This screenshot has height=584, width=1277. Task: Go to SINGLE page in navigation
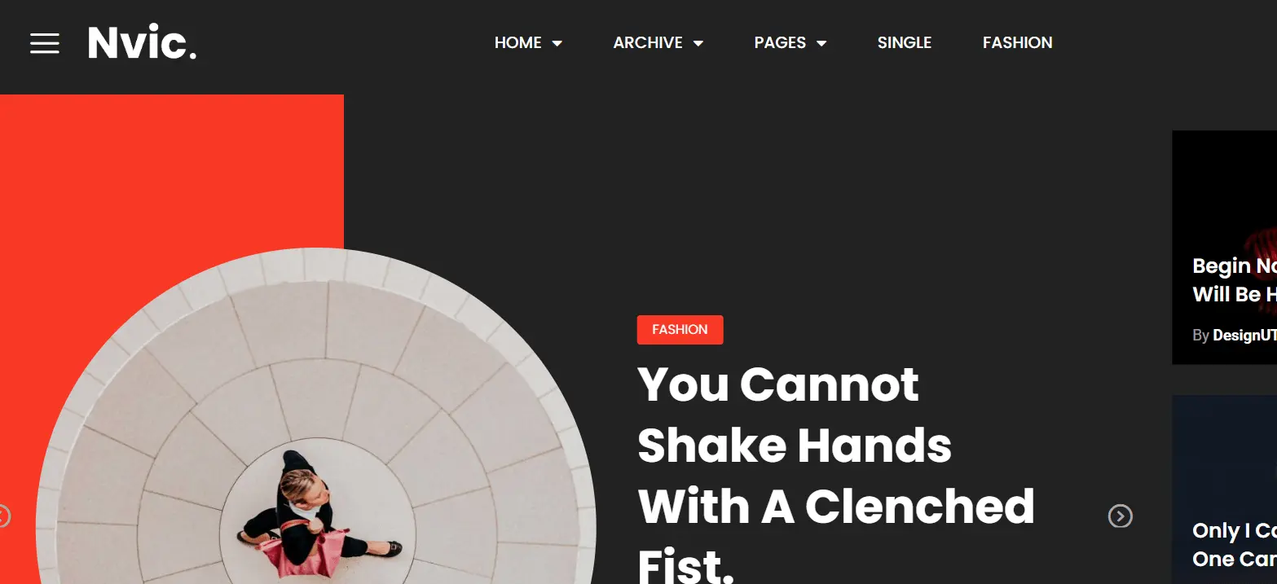(x=905, y=42)
